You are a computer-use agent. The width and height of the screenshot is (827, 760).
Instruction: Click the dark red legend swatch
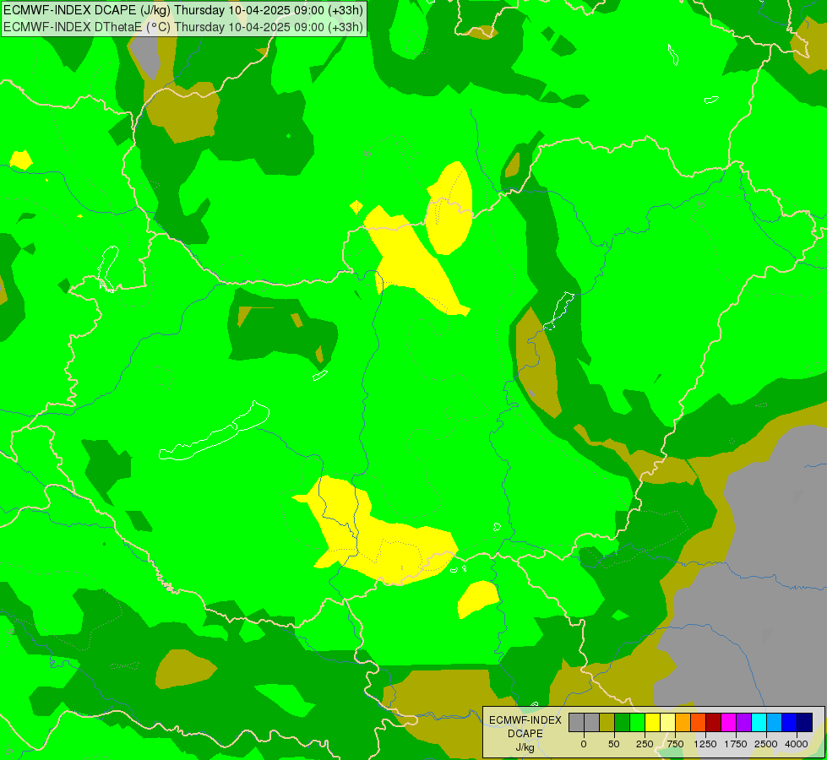714,723
